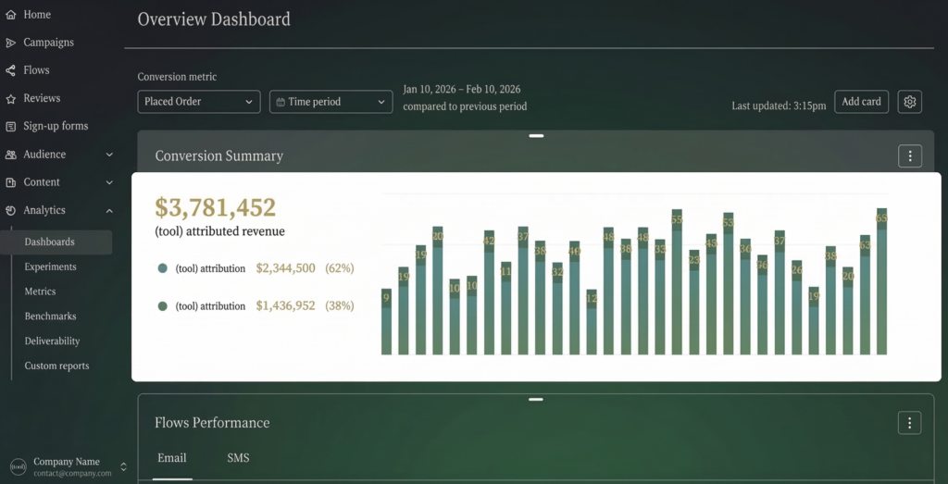The width and height of the screenshot is (948, 484).
Task: Click the Flows icon in sidebar
Action: tap(11, 70)
